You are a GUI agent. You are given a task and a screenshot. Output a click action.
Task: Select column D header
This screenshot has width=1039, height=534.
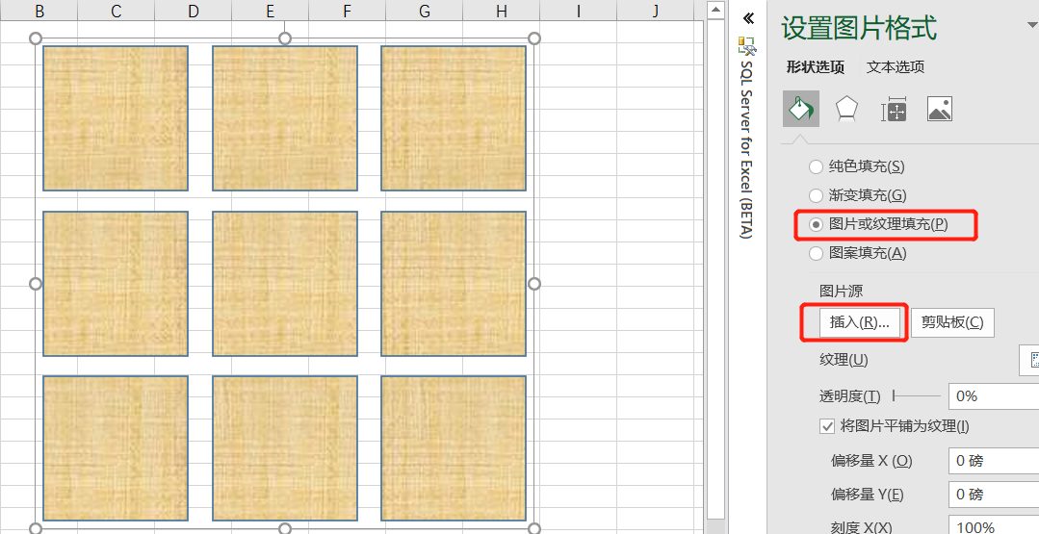coord(193,11)
